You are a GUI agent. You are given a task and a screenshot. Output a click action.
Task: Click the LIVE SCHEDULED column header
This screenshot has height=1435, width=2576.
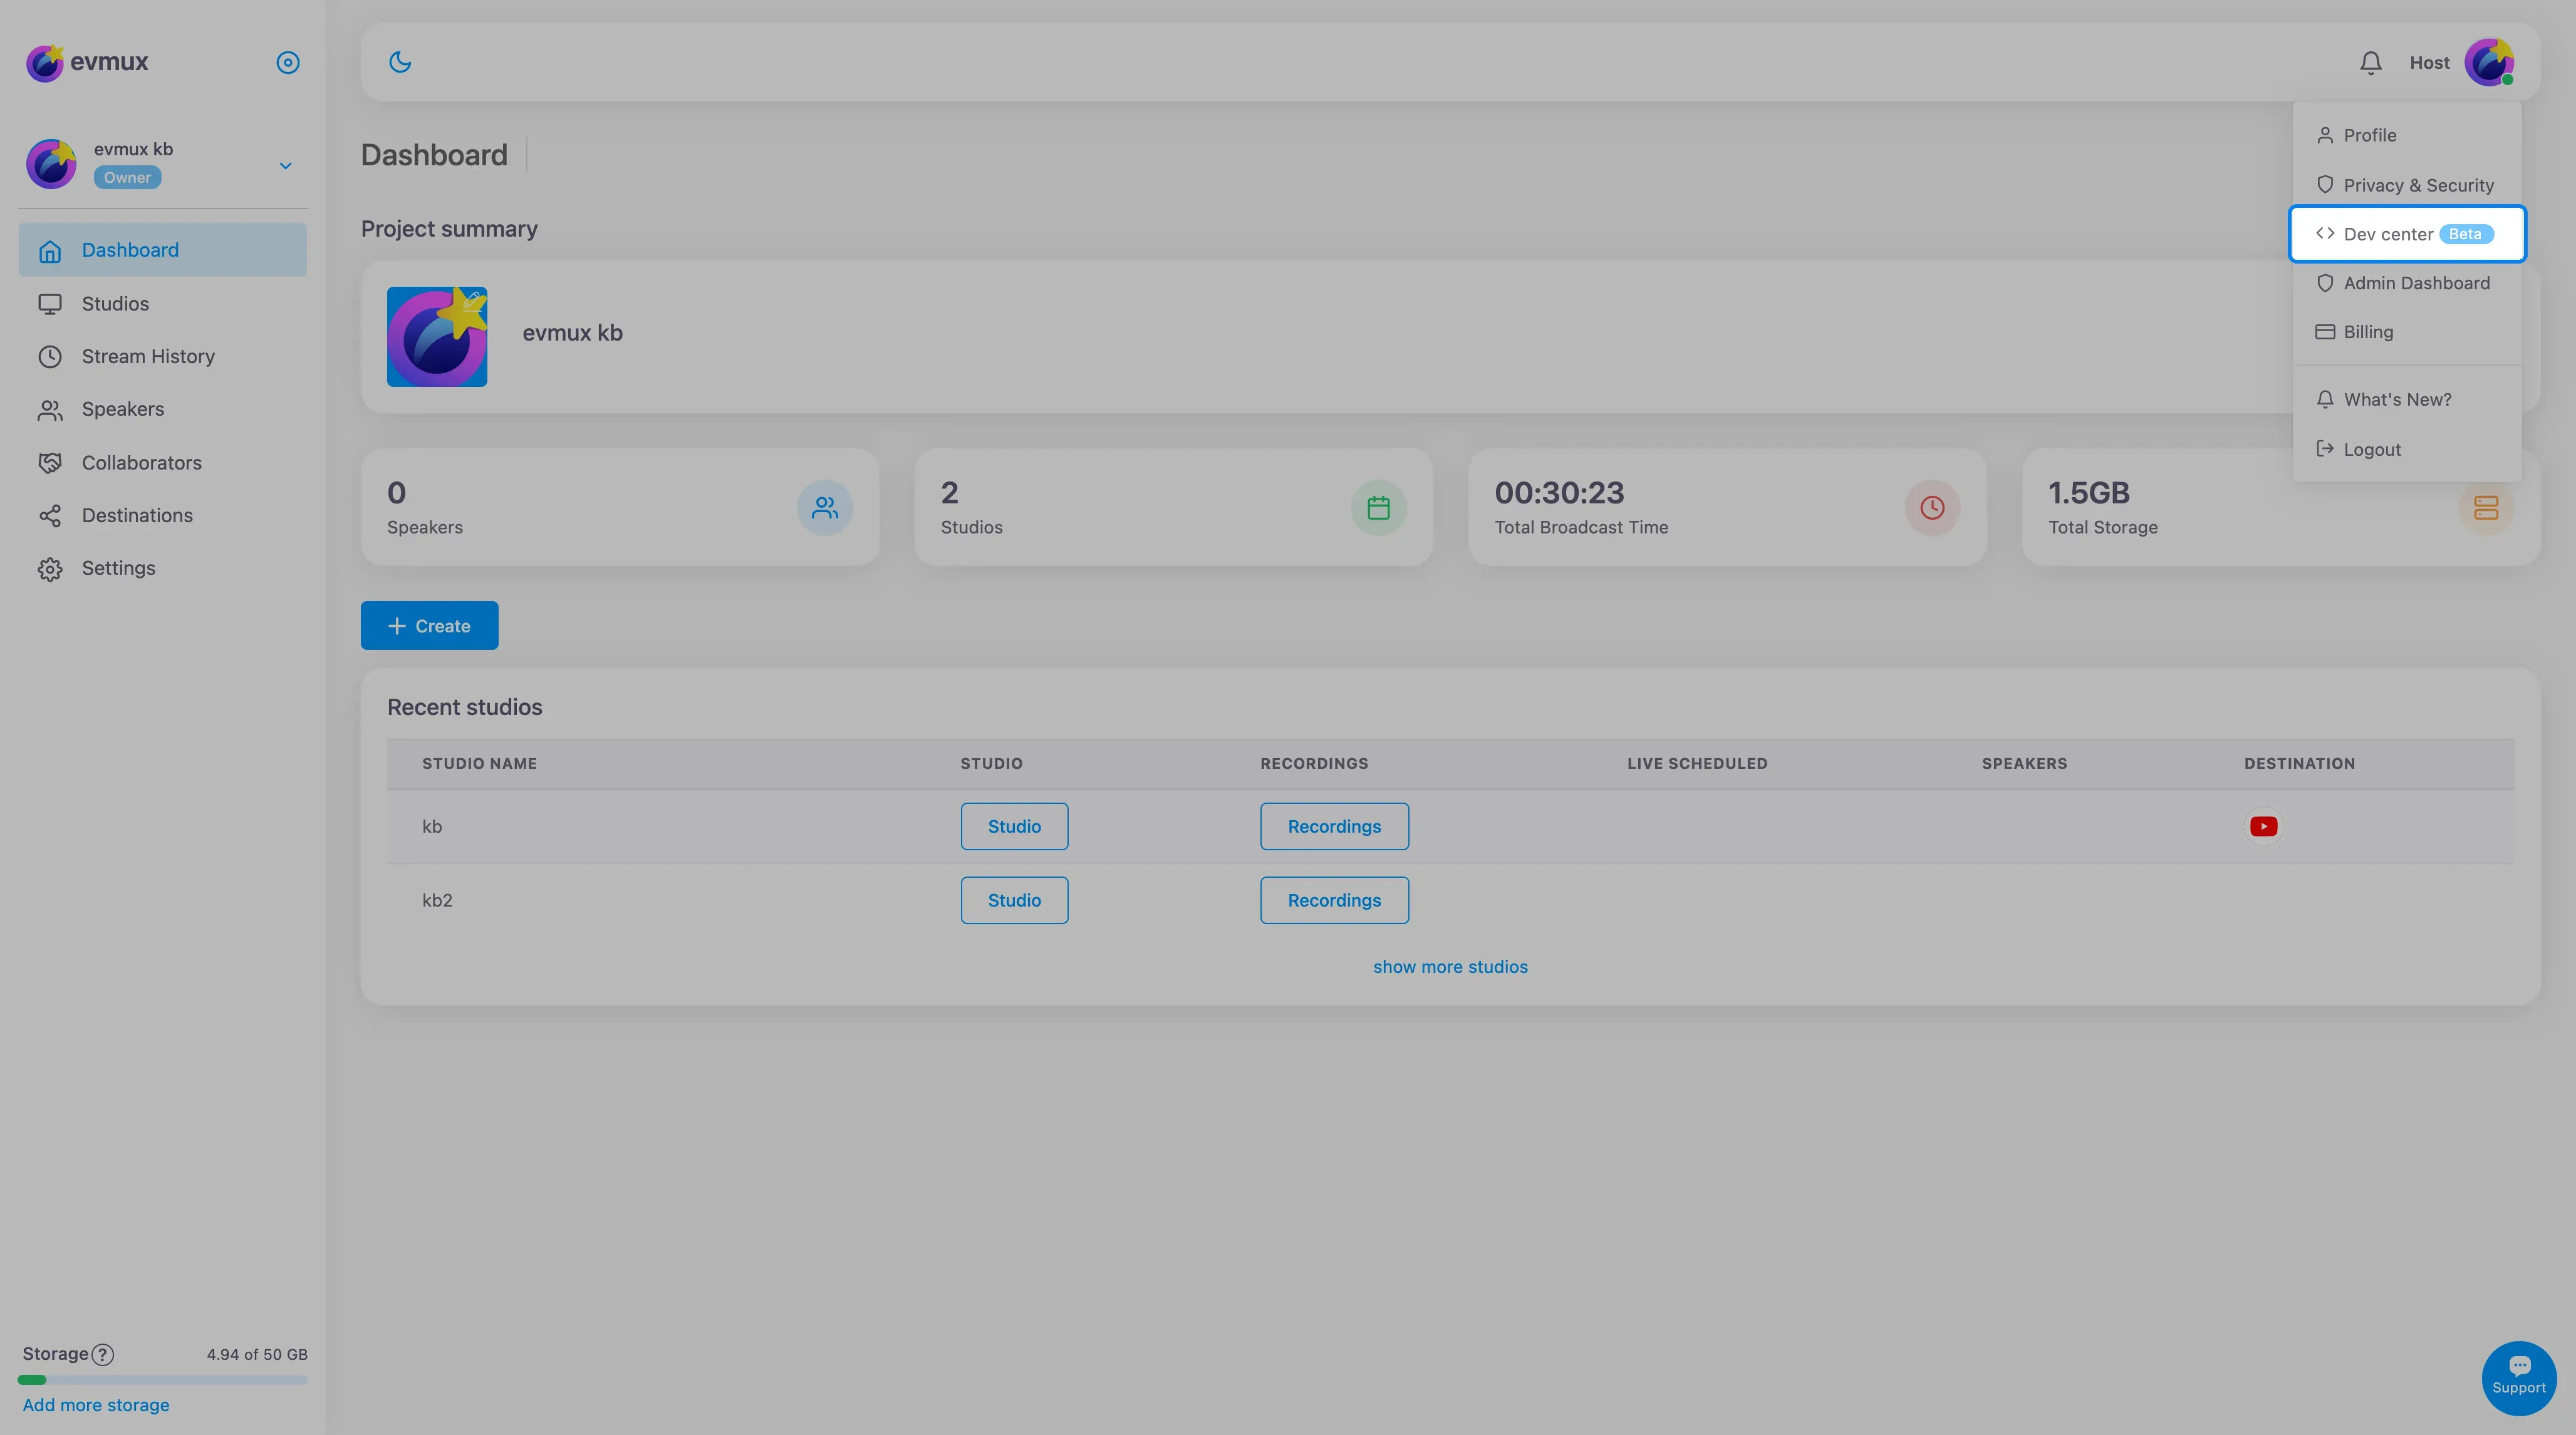(1697, 763)
